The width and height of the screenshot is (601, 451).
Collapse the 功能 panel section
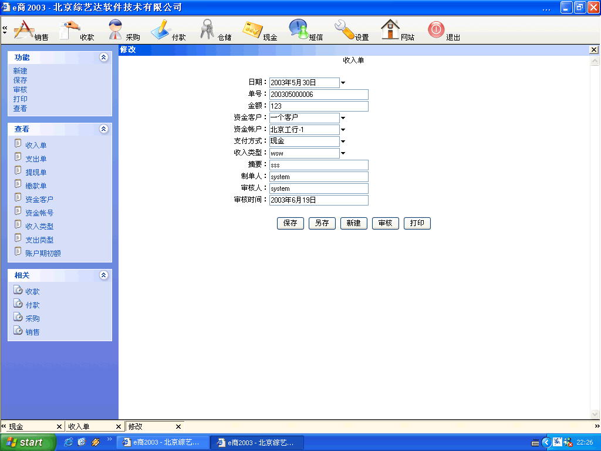click(x=104, y=58)
